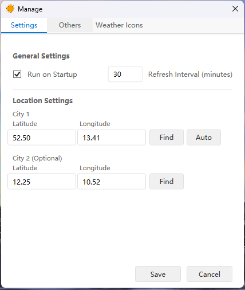Click the Refresh Interval (minutes) label

click(x=190, y=75)
